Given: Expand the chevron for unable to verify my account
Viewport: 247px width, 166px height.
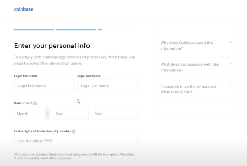Looking at the screenshot, I should 230,86.
